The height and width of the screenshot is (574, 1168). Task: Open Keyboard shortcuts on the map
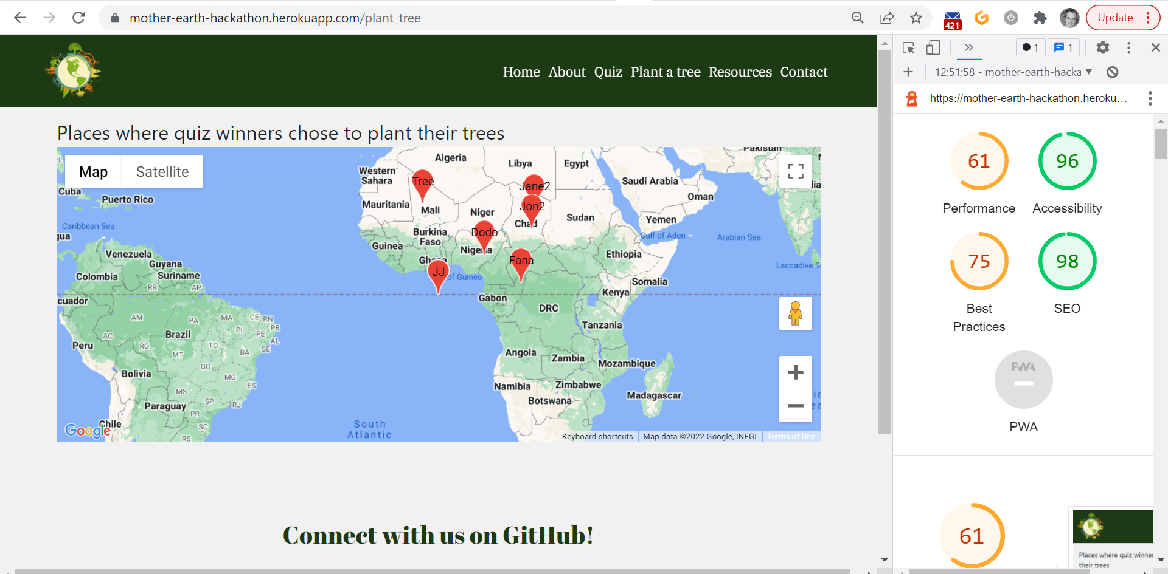click(597, 437)
